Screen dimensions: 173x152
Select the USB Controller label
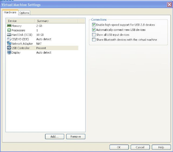tap(21, 48)
